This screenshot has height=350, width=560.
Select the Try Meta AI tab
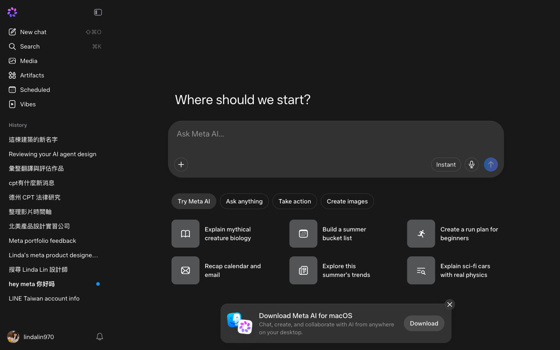pos(194,201)
